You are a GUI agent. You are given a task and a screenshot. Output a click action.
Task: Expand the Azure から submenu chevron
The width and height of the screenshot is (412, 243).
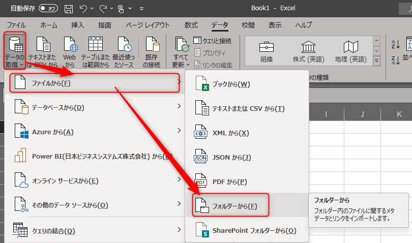[179, 131]
